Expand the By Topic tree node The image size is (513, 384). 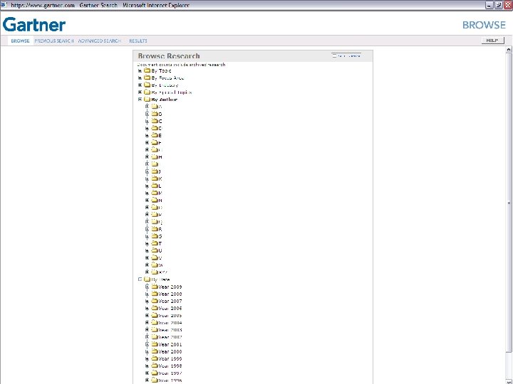point(140,70)
